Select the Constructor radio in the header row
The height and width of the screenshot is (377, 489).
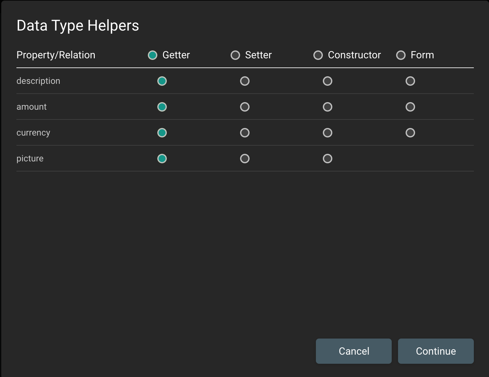(x=318, y=55)
